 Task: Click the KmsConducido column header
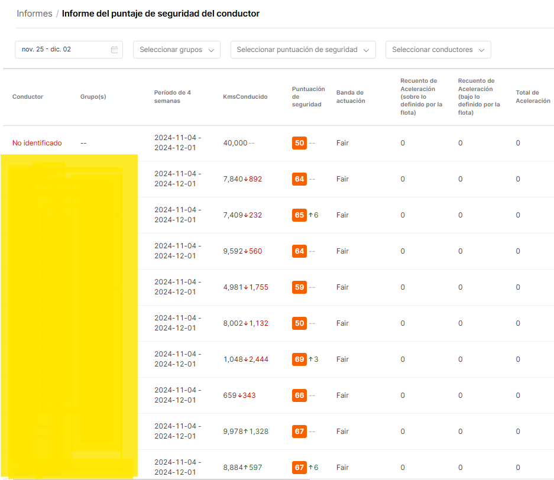click(x=245, y=97)
